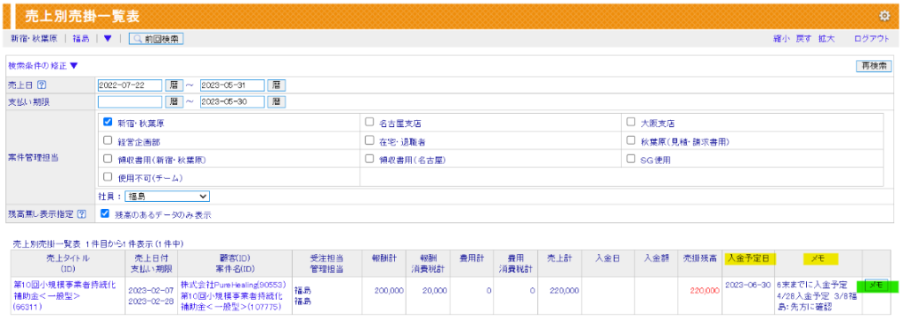The image size is (903, 321).
Task: Open the 社員 dropdown showing 福島
Action: pyautogui.click(x=167, y=197)
